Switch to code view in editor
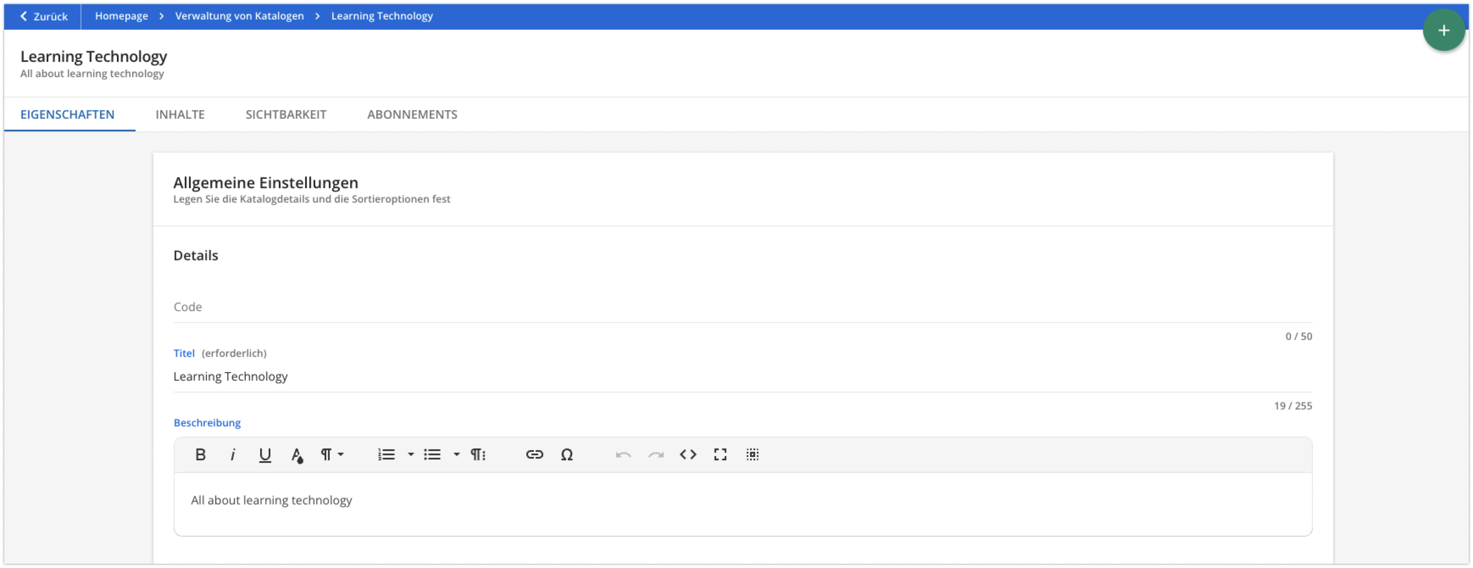 click(688, 455)
